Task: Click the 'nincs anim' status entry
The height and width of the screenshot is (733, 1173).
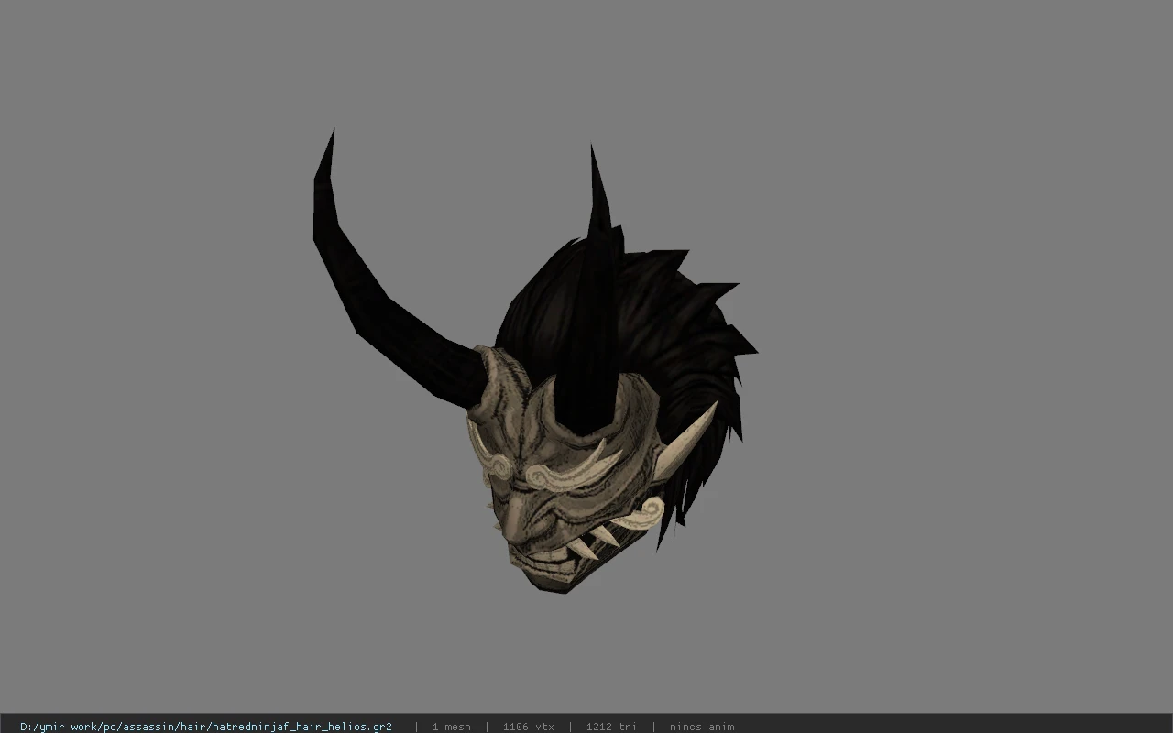Action: tap(702, 727)
